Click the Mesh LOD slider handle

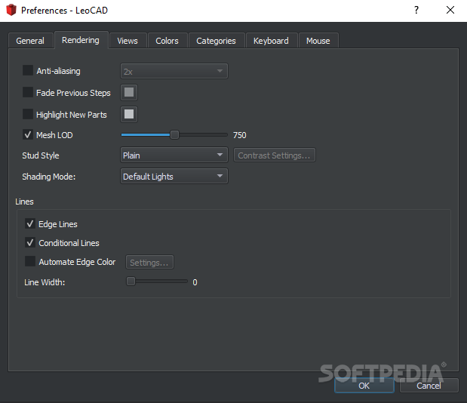tap(174, 135)
